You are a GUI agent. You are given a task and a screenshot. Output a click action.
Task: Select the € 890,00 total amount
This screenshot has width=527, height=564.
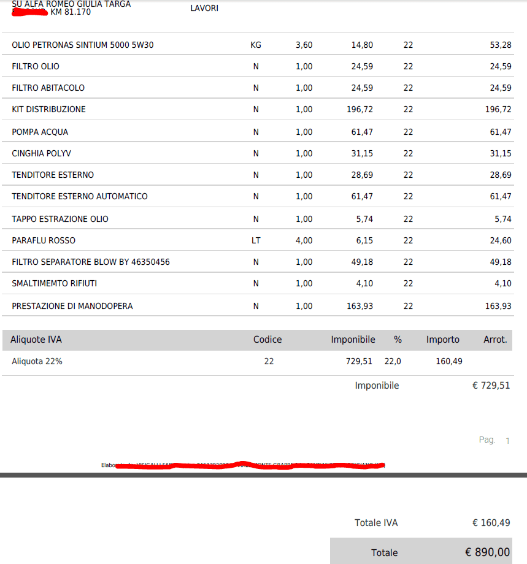click(487, 552)
